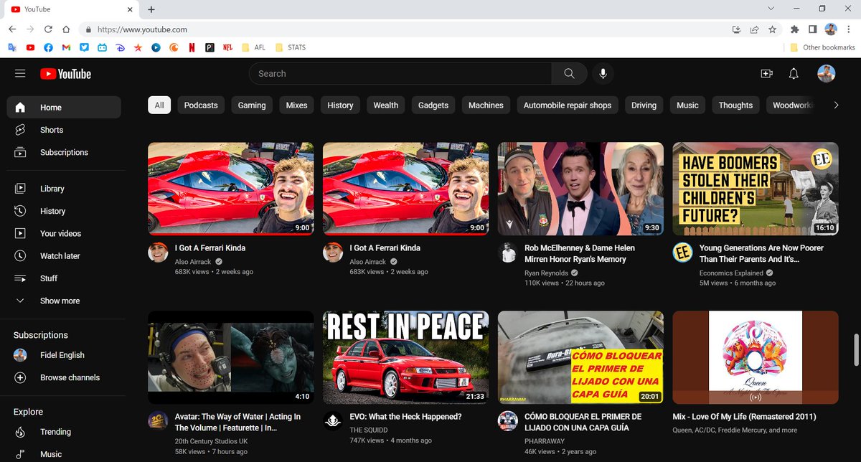Open PHARRAWAY channel avatar

[x=508, y=421]
